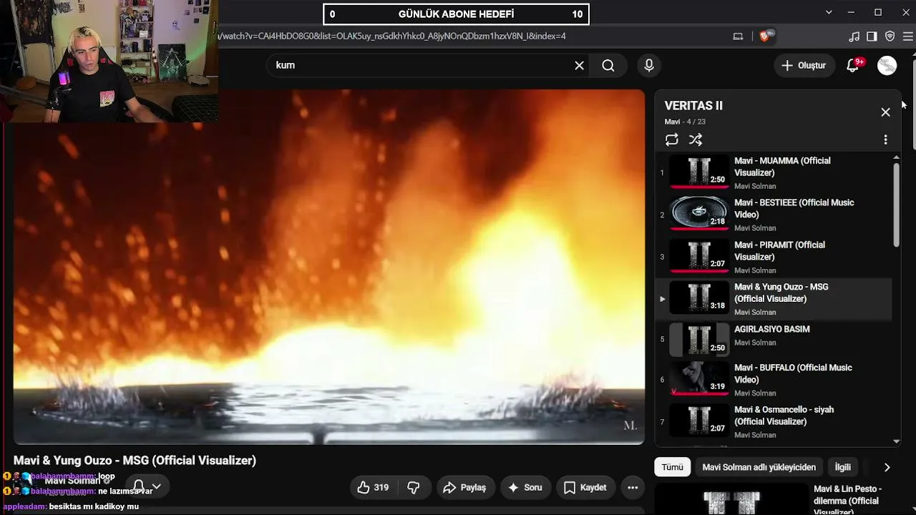Open 'Mavi - PIRAMIT (Official Visualizer)' title
Screen dimensions: 916x515
tap(779, 251)
